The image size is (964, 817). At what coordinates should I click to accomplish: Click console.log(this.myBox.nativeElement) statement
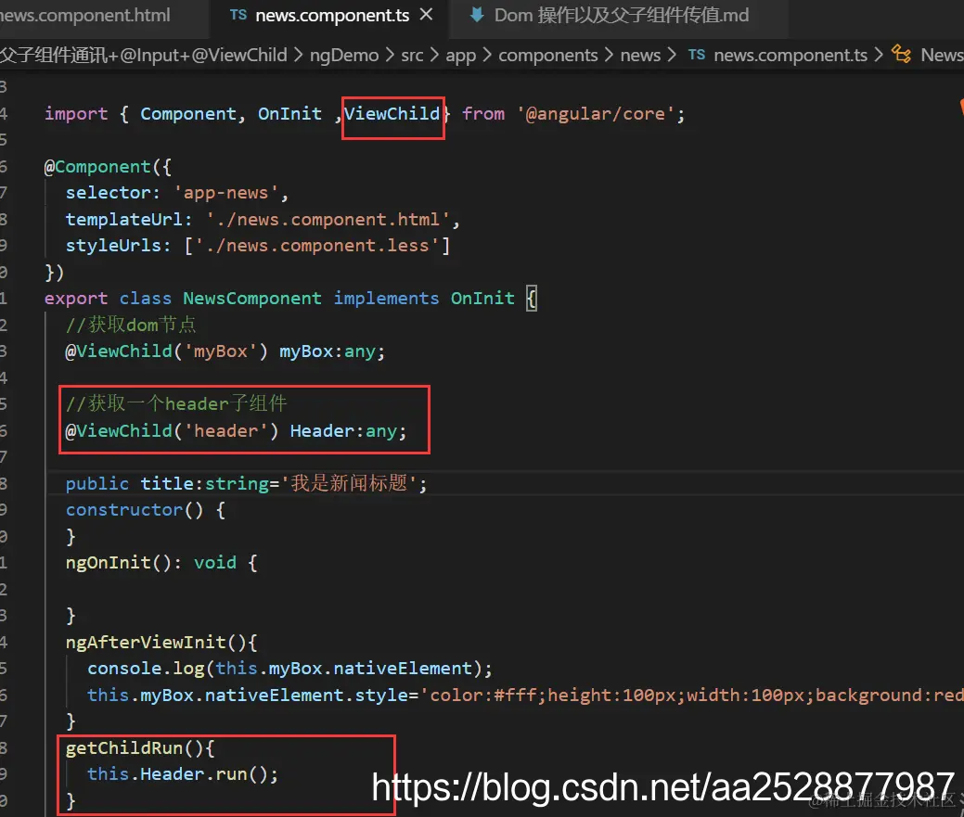coord(289,669)
